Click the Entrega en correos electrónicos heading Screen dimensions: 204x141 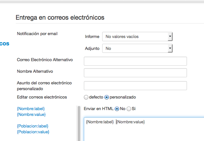coord(60,18)
